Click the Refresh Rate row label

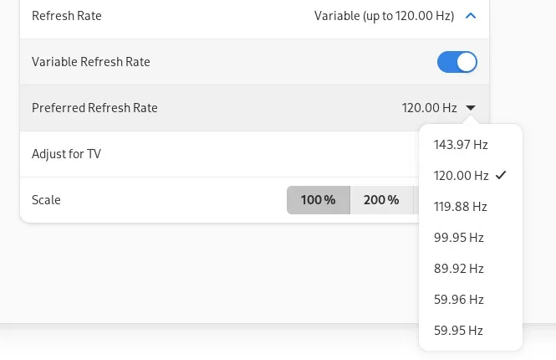tap(66, 15)
